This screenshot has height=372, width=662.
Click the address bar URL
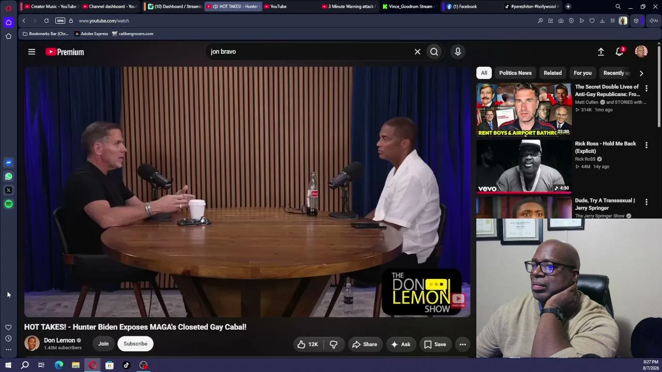pos(104,21)
